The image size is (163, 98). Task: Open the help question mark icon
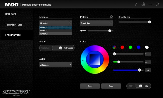click(136, 4)
